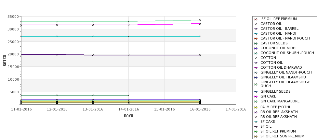Click the 16-01-2016 point on the top green line
Viewport: 317px width, 139px height.
[x=200, y=20]
